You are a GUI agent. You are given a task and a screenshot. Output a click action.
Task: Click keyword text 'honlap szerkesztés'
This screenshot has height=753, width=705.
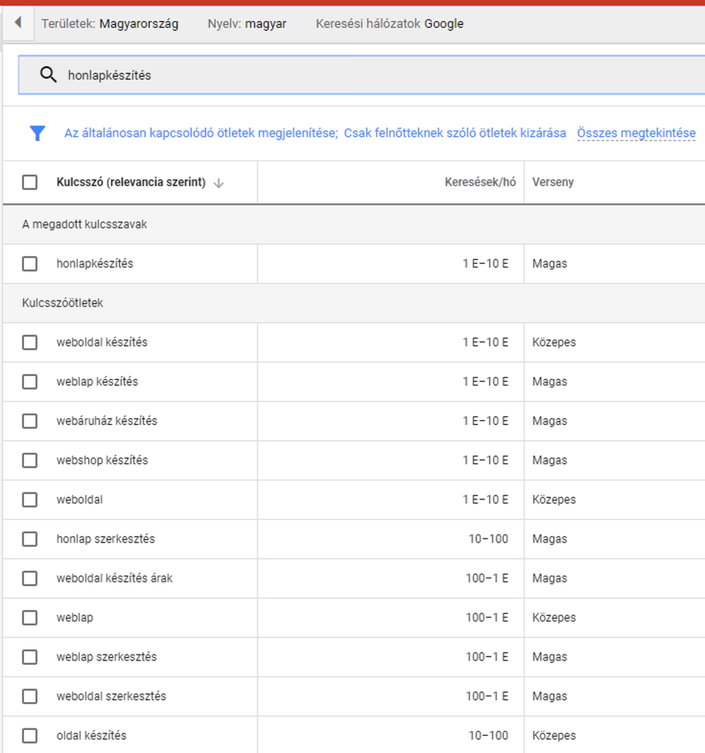tap(106, 539)
